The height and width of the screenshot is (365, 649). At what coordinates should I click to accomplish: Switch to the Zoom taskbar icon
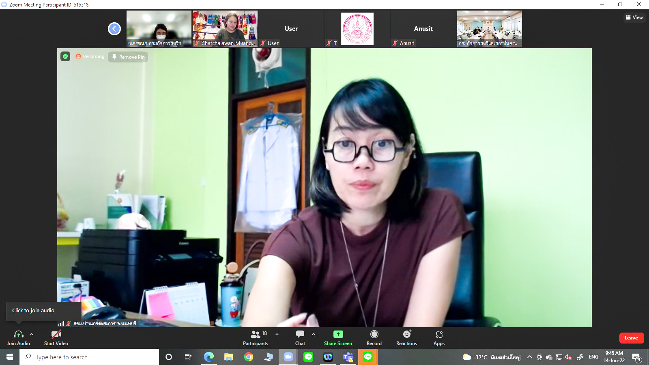pyautogui.click(x=288, y=357)
